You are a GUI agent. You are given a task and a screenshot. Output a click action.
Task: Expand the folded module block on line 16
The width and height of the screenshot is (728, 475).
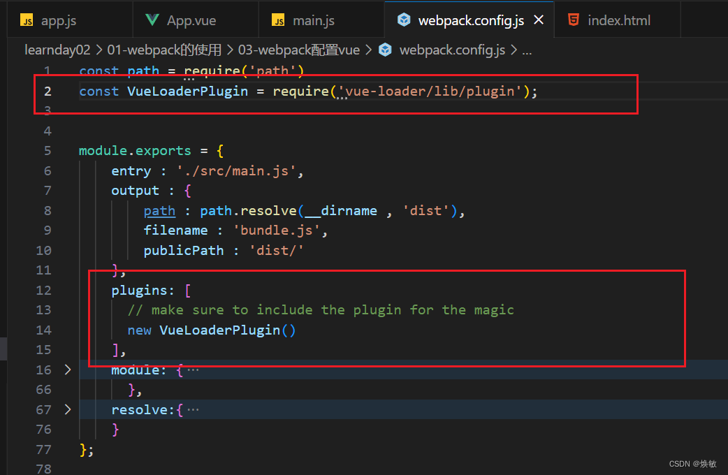(x=67, y=370)
